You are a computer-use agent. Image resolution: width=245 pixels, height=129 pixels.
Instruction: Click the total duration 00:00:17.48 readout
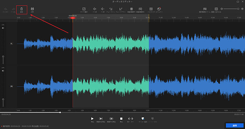click(239, 114)
